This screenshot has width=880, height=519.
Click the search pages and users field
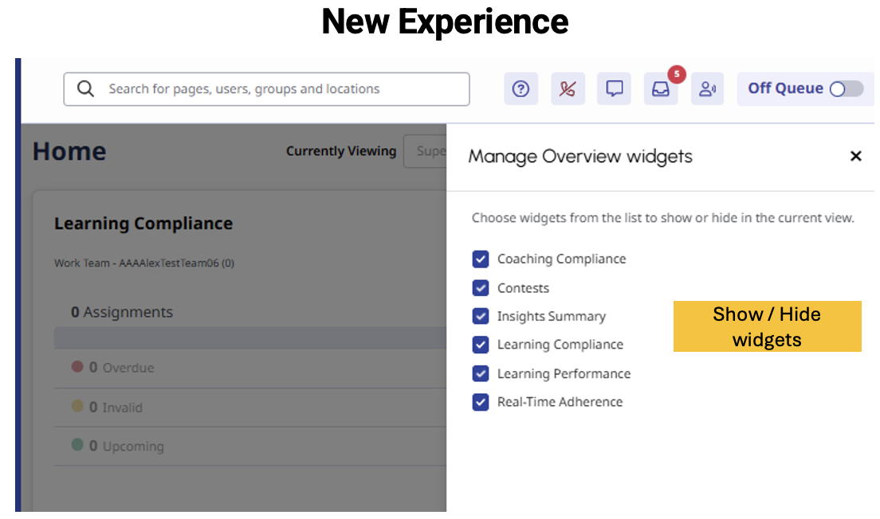[x=279, y=89]
